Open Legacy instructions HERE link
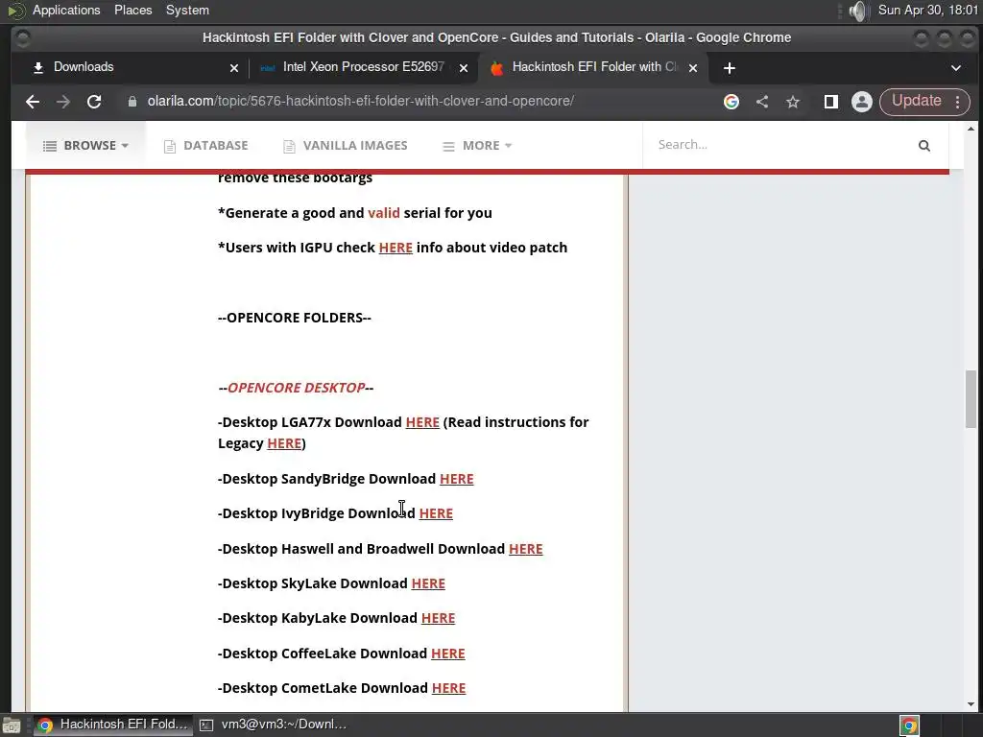This screenshot has width=983, height=737. coord(284,443)
